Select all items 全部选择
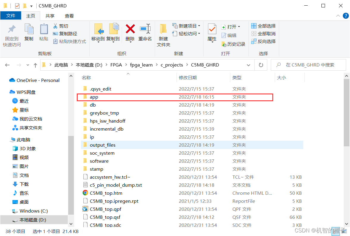 pos(263,26)
